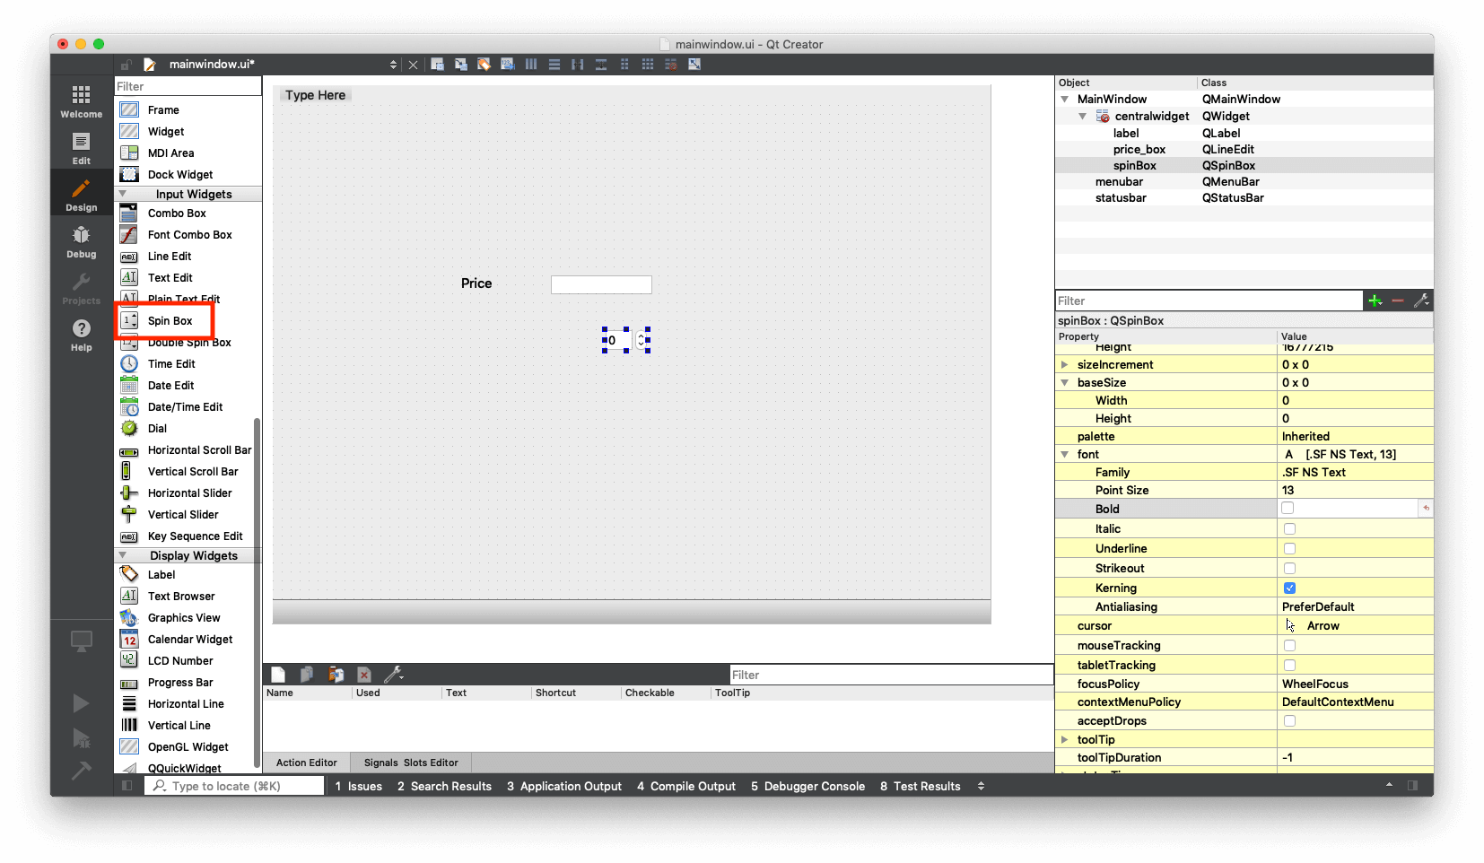Open the Debugger Console pane

click(x=807, y=787)
